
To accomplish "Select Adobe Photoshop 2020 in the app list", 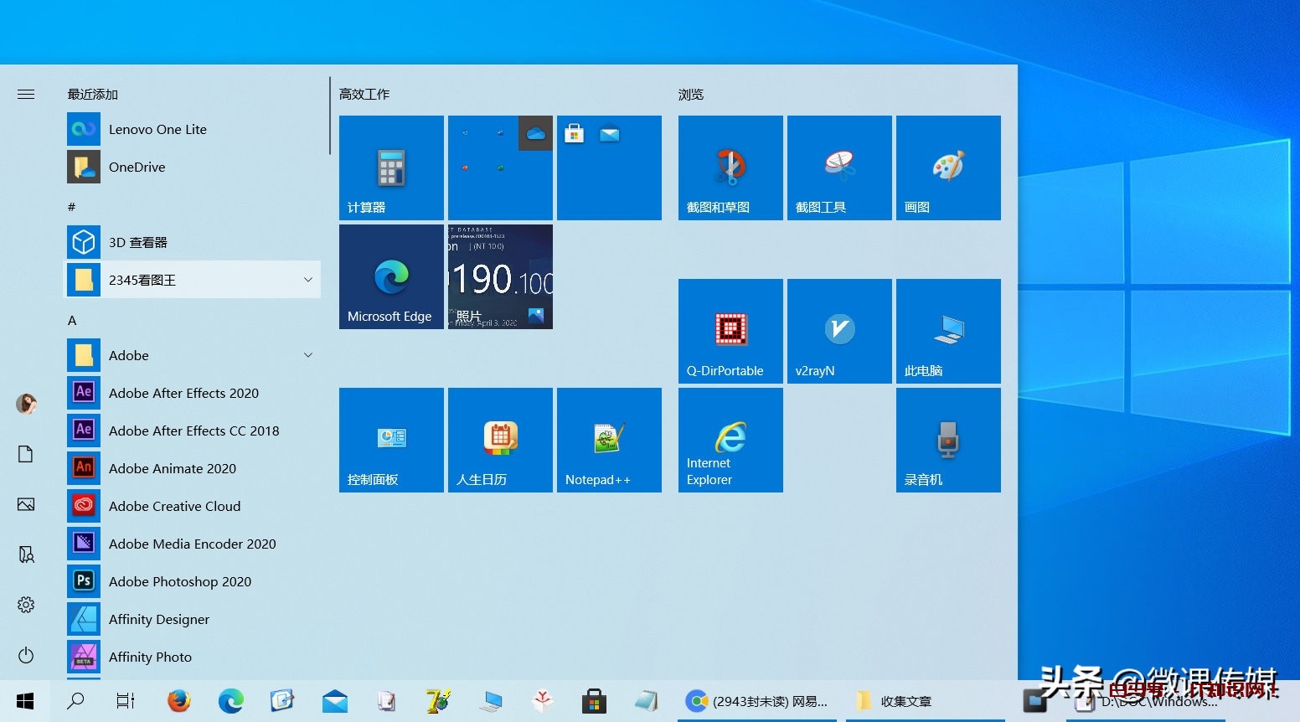I will click(x=180, y=581).
